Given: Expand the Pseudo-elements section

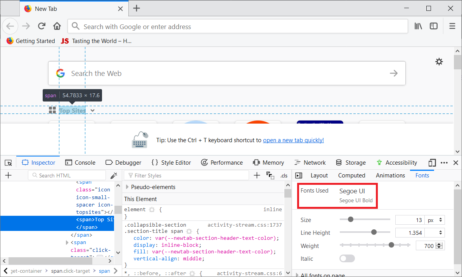Looking at the screenshot, I should [127, 187].
